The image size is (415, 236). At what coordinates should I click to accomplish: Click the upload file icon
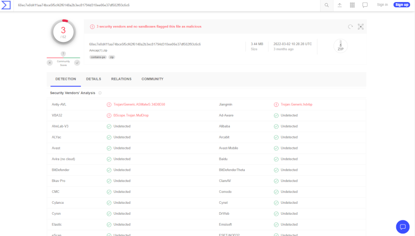coord(340,5)
